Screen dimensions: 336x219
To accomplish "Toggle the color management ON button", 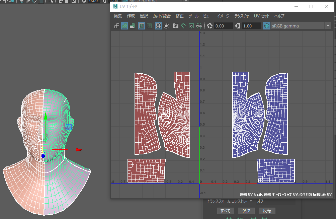I will click(267, 26).
